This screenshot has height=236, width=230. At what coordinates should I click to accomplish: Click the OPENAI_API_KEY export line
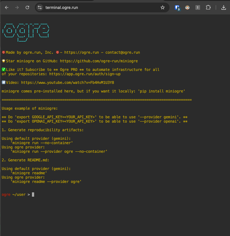tap(94, 121)
